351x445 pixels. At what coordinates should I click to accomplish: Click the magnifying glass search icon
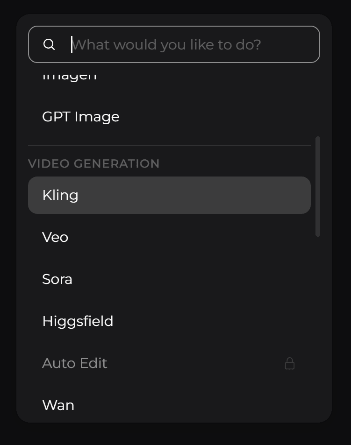point(49,44)
